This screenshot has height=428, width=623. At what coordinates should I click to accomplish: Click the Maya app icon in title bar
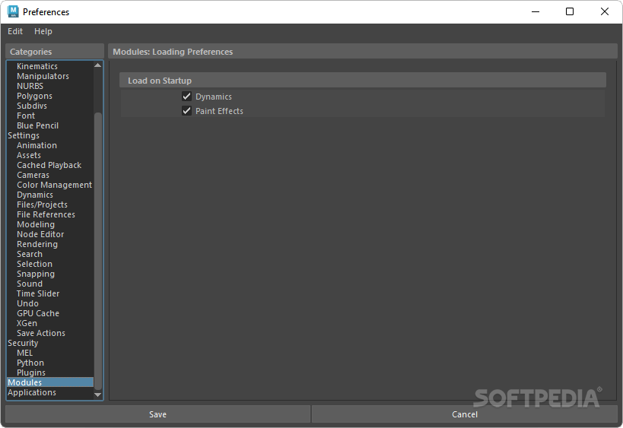point(13,11)
